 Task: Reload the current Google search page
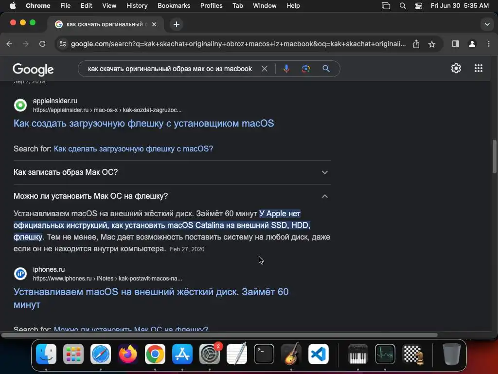[x=42, y=44]
